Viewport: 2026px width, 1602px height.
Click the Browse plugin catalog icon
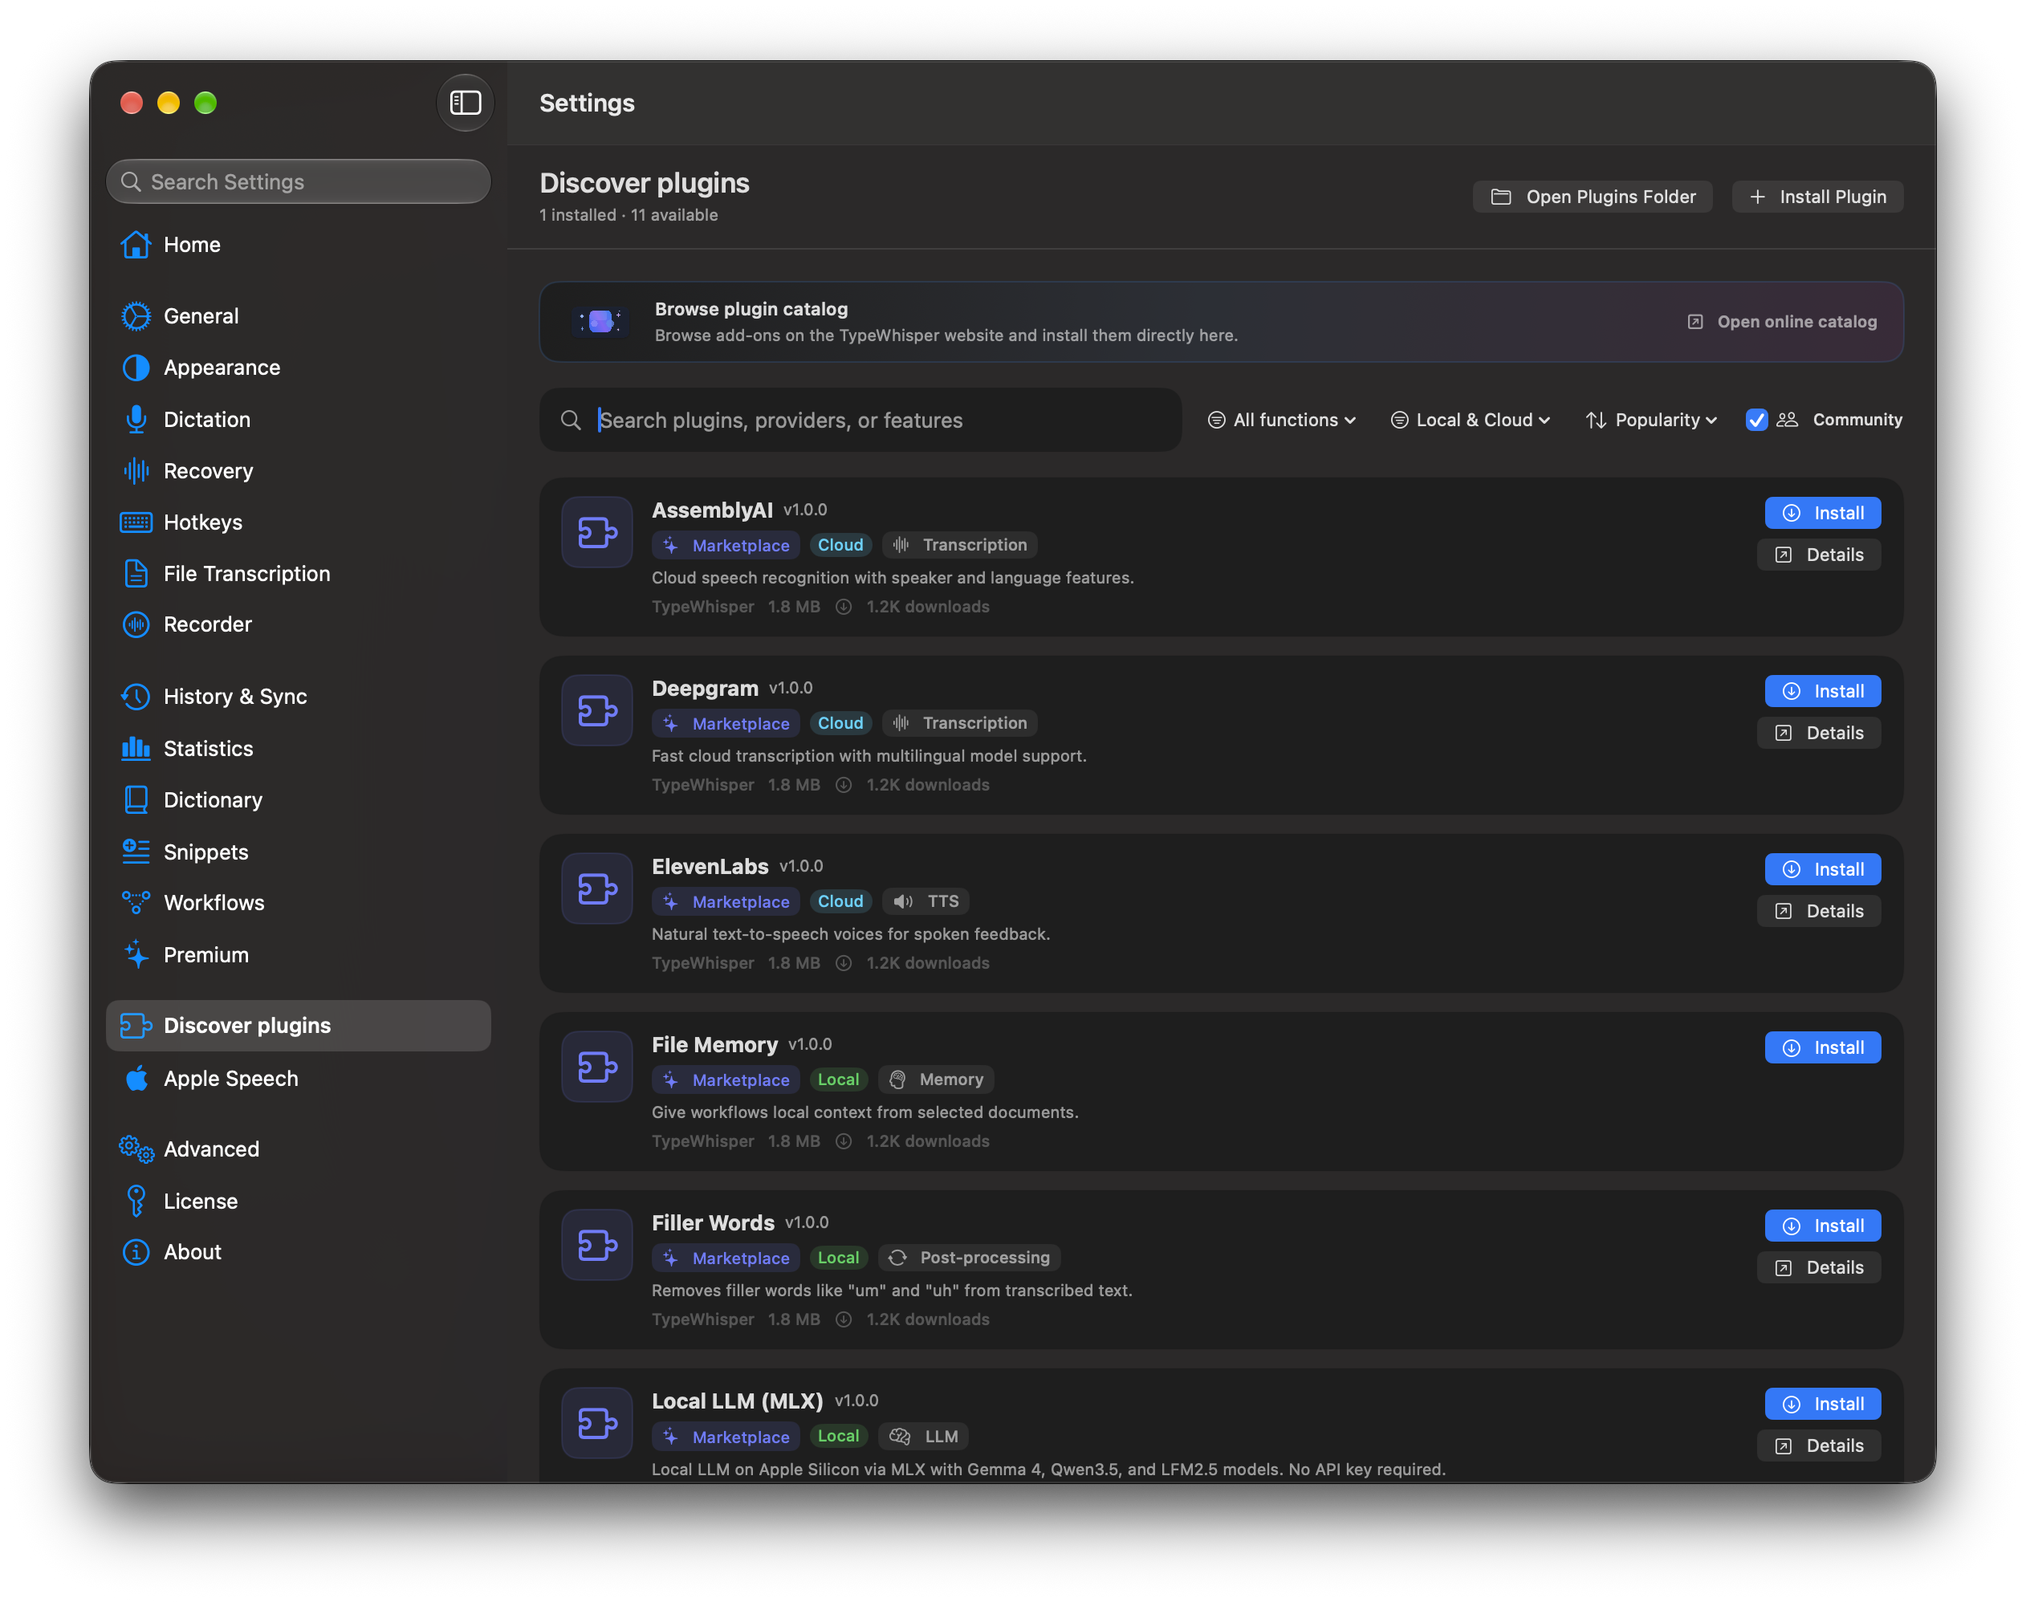pyautogui.click(x=600, y=322)
